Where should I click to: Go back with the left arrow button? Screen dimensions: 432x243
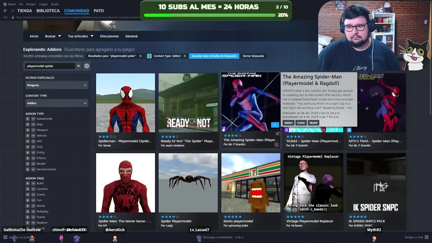pyautogui.click(x=5, y=11)
